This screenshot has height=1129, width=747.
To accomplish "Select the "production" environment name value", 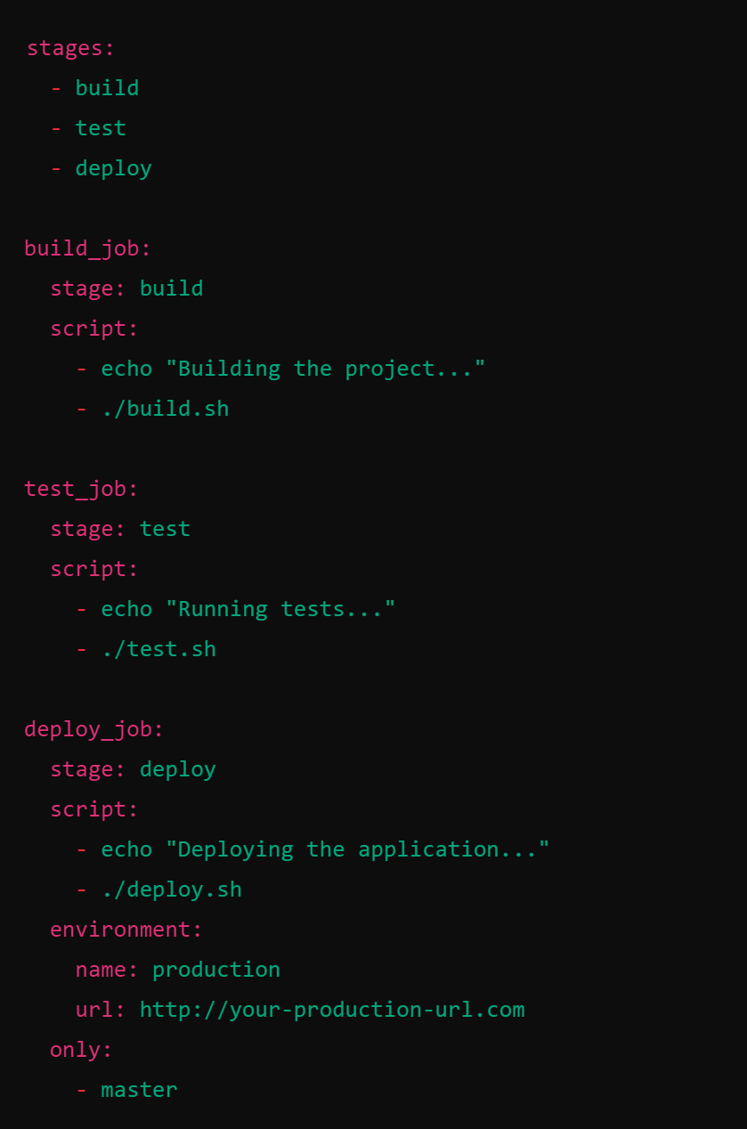I will tap(216, 970).
